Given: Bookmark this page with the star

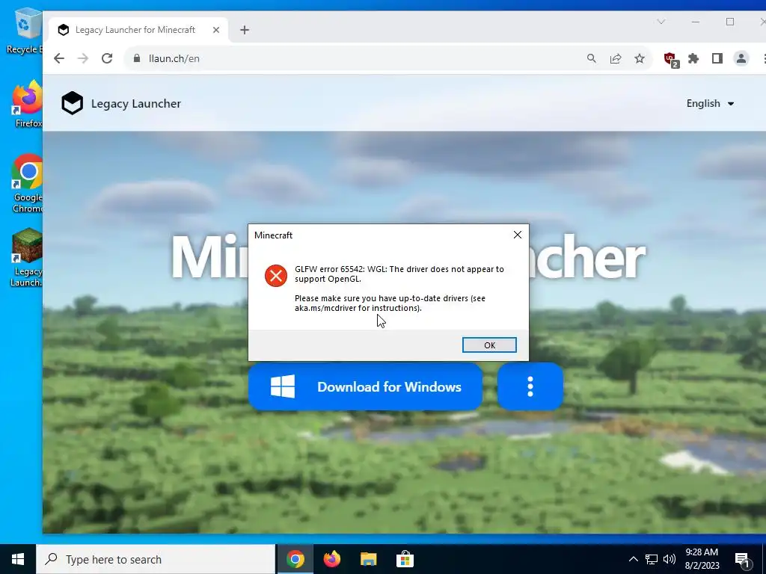Looking at the screenshot, I should coord(640,58).
